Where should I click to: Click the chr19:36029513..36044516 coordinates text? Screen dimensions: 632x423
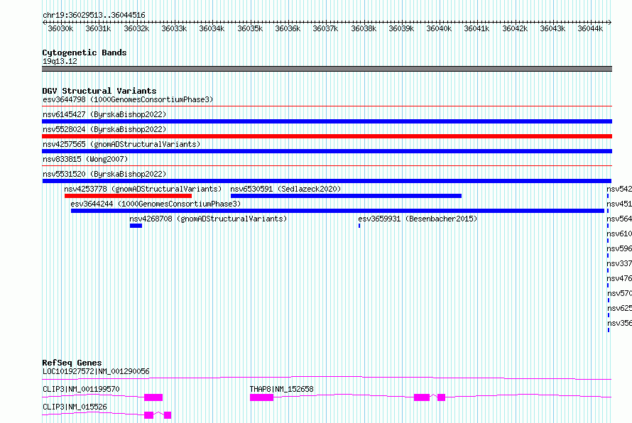point(94,15)
